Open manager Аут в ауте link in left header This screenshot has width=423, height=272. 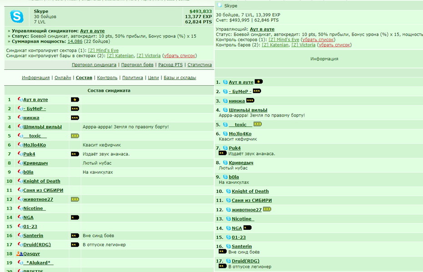coord(92,31)
